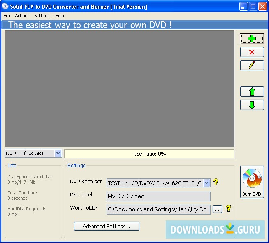
Task: Edit the selected item using pencil button
Action: click(x=252, y=65)
